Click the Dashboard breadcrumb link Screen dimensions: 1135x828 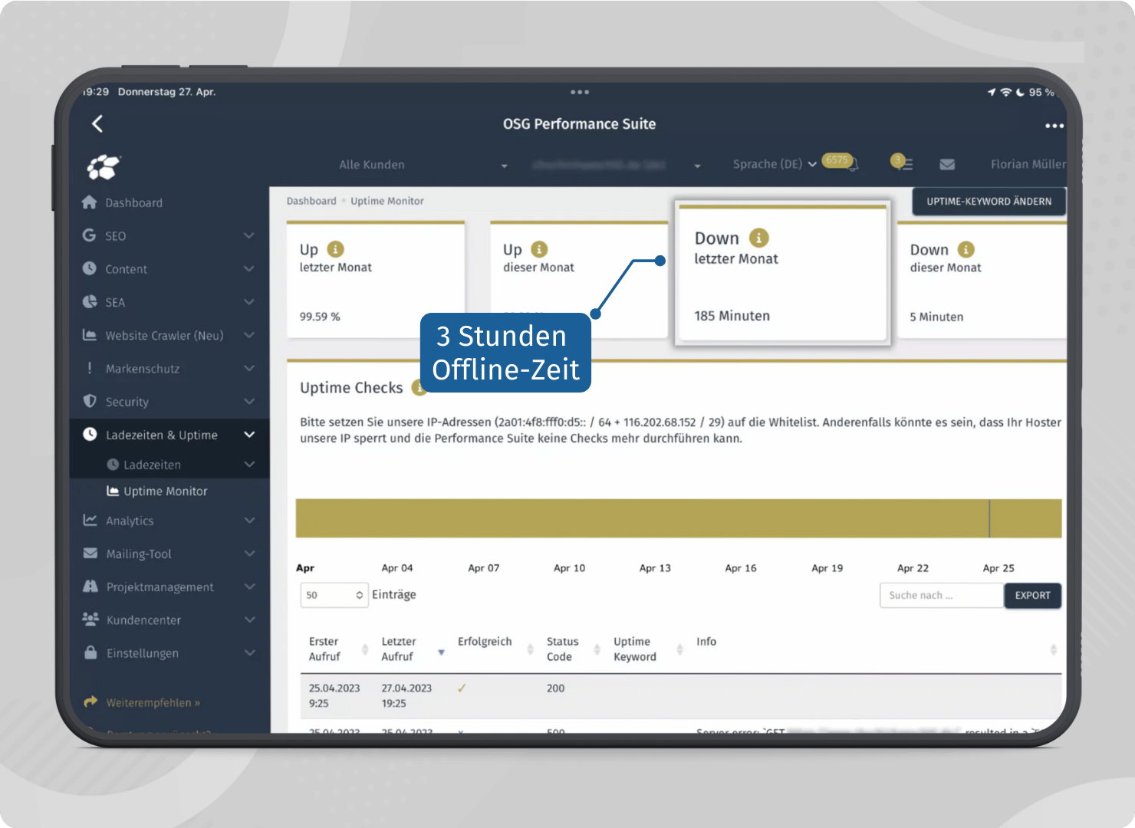311,201
